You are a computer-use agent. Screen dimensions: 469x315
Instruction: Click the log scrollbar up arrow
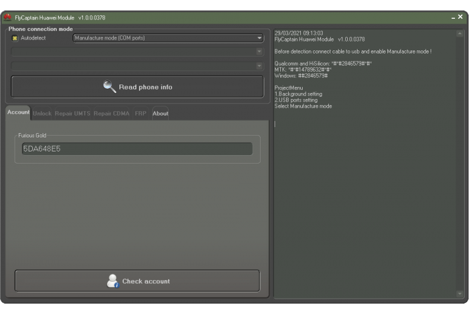[x=460, y=33]
